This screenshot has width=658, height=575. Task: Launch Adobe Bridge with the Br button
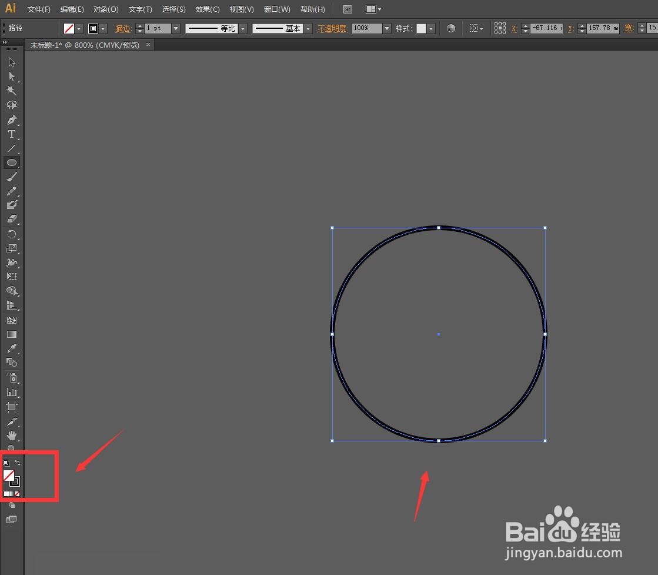[x=348, y=9]
